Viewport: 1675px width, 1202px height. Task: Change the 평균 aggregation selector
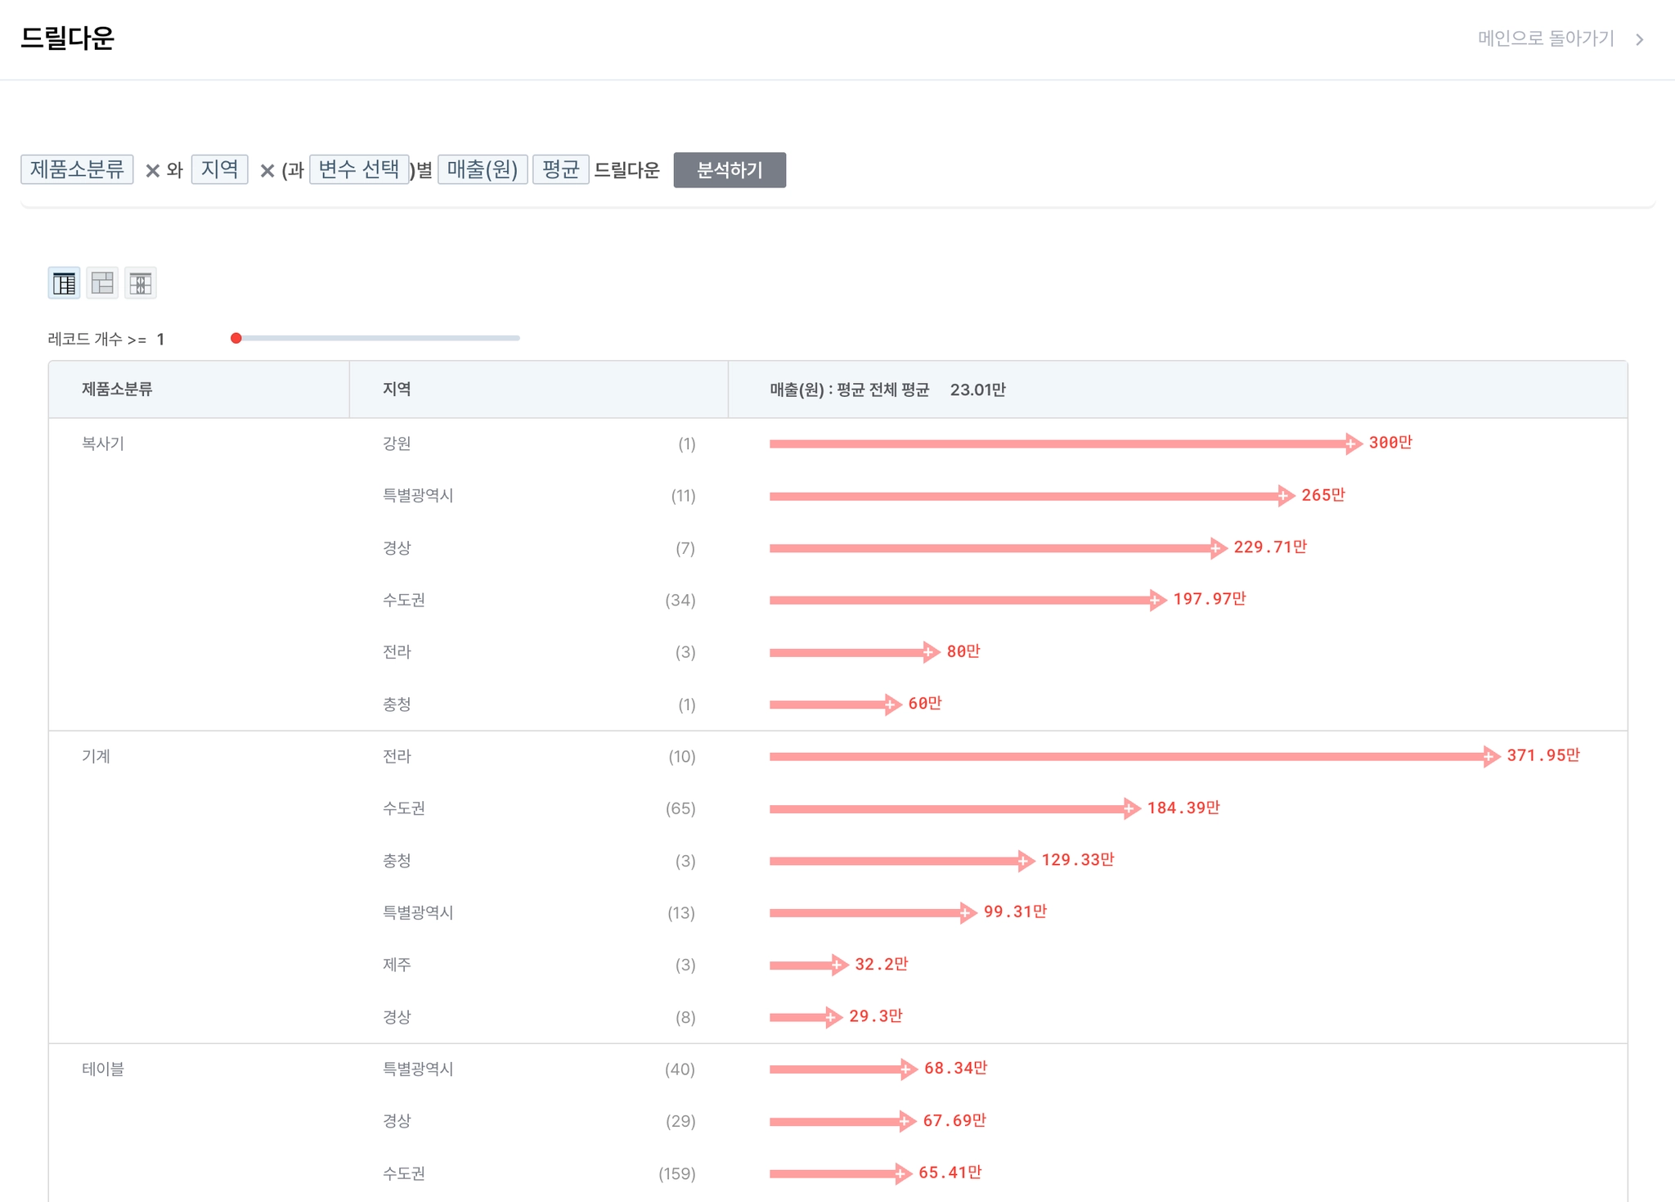[560, 169]
